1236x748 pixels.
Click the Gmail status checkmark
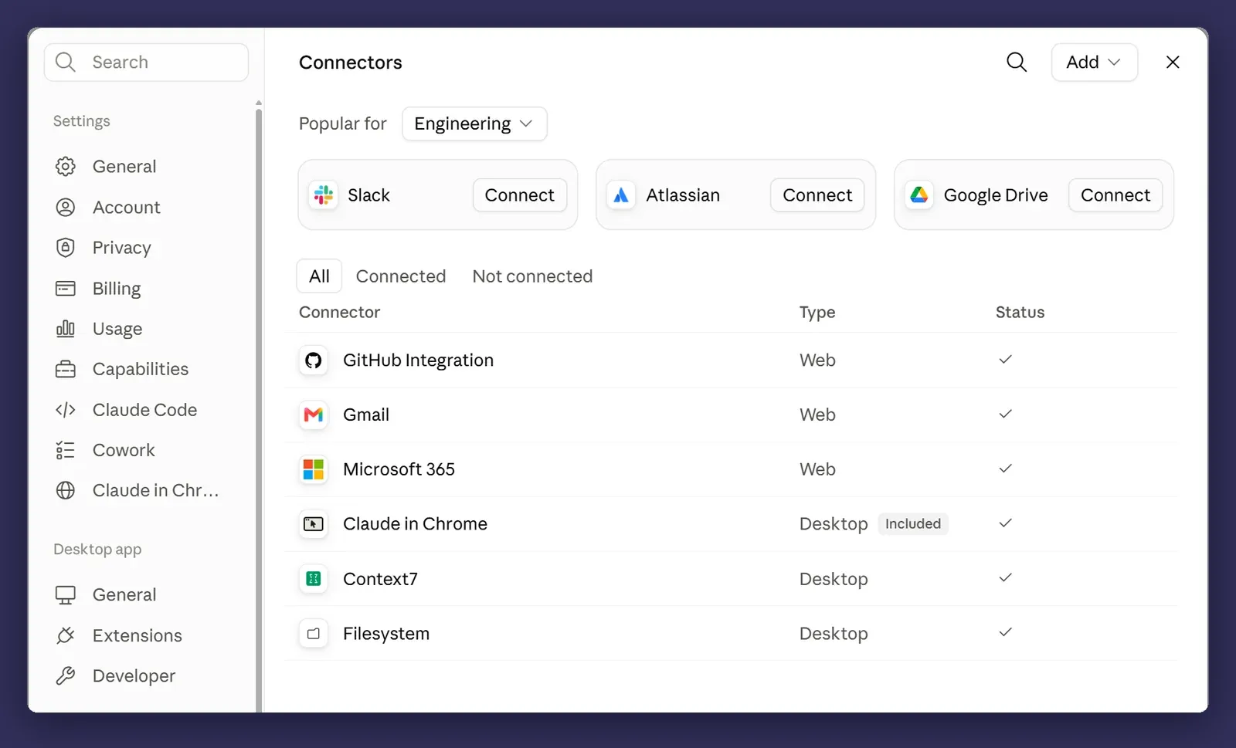point(1005,415)
